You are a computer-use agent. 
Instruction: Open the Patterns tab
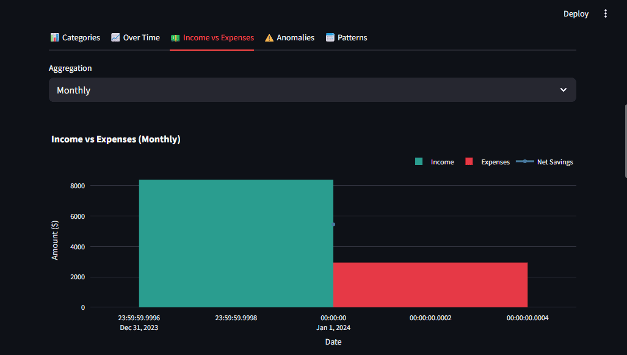[x=352, y=38]
